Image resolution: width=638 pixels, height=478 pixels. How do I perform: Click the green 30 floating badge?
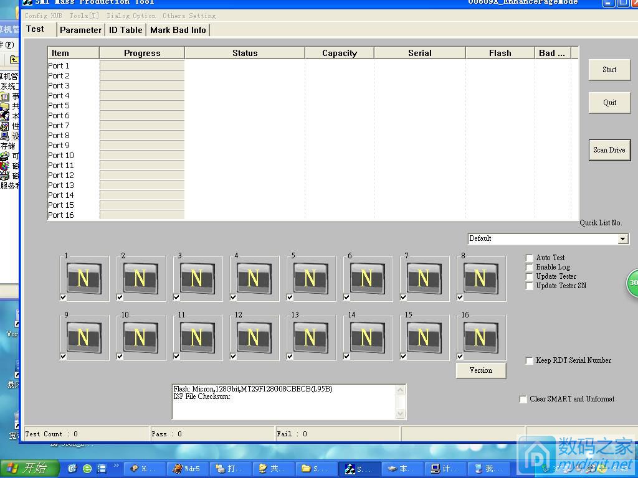(632, 283)
